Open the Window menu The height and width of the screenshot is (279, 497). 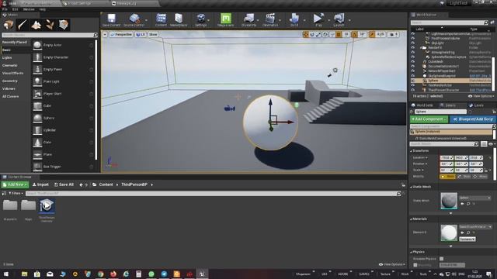pos(29,9)
